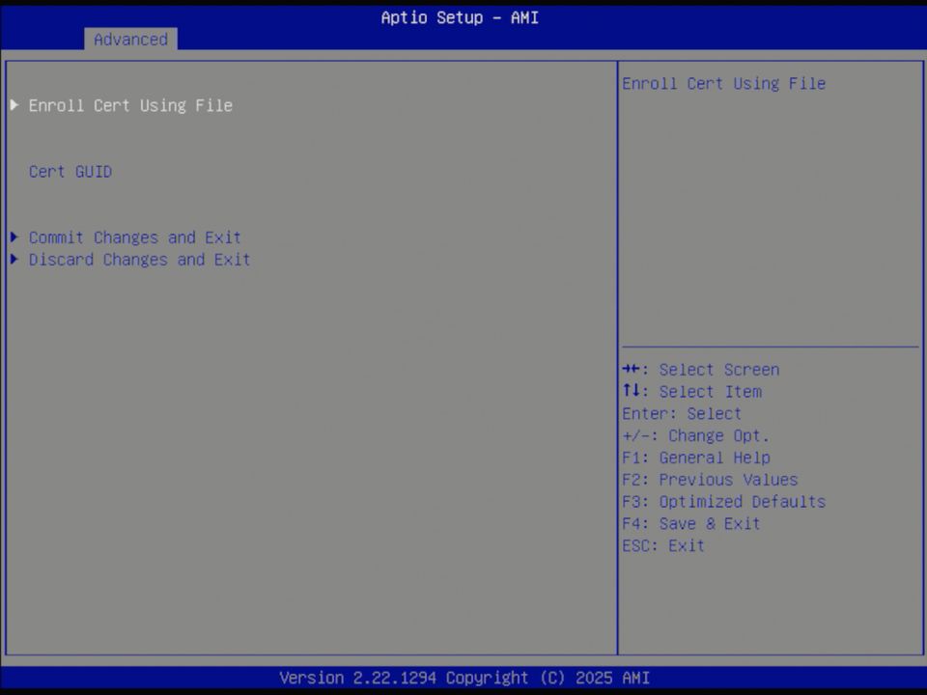Select the Enroll Cert Using File entry

[x=130, y=105]
